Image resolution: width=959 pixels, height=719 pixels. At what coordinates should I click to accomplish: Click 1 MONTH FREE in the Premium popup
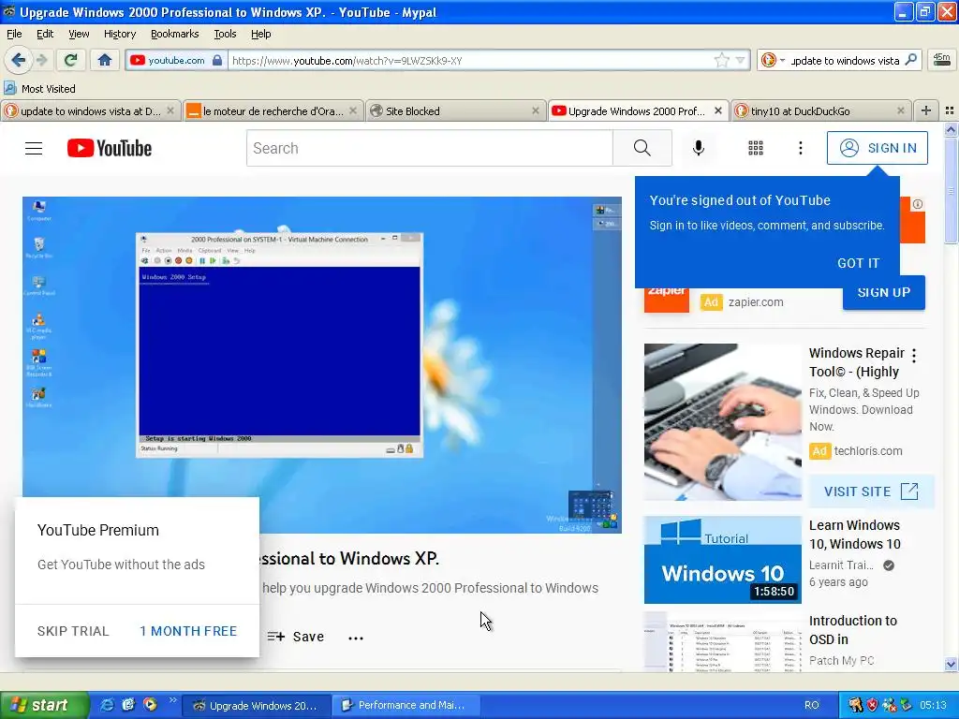187,631
